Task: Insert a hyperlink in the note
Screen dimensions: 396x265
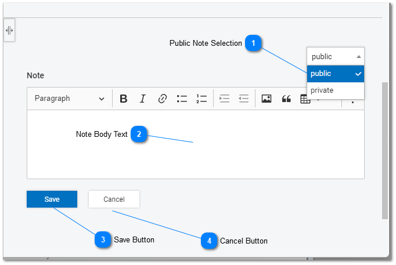Action: point(163,99)
